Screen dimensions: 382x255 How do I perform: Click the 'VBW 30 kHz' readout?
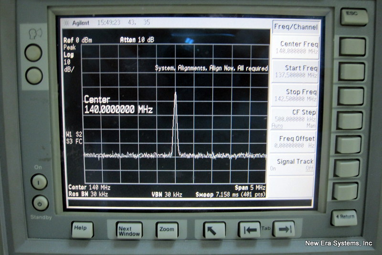(x=167, y=195)
